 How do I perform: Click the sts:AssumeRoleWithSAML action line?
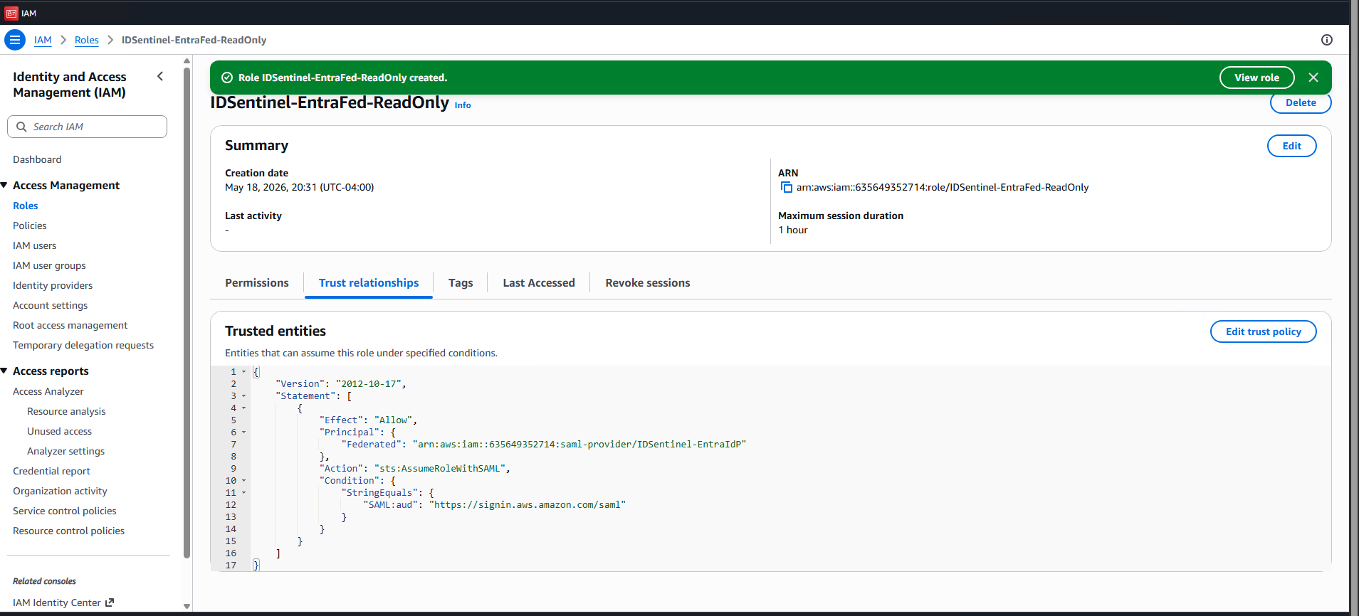click(415, 469)
